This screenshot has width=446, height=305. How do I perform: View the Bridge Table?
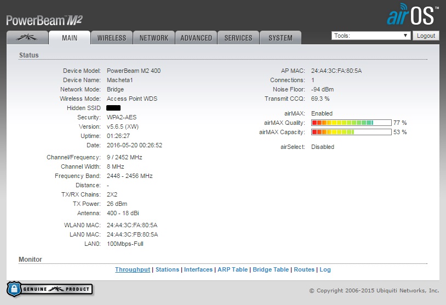(271, 269)
